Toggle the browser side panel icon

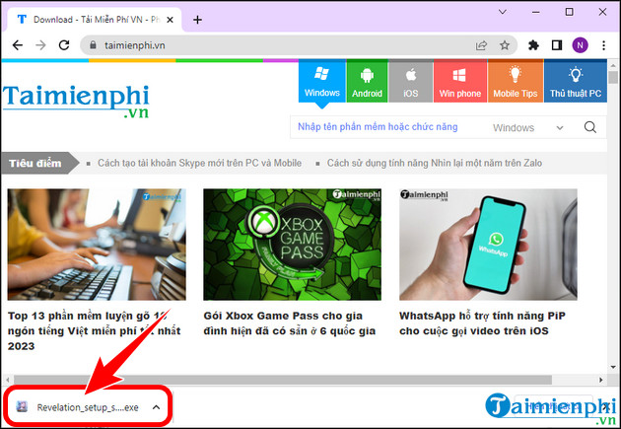557,45
